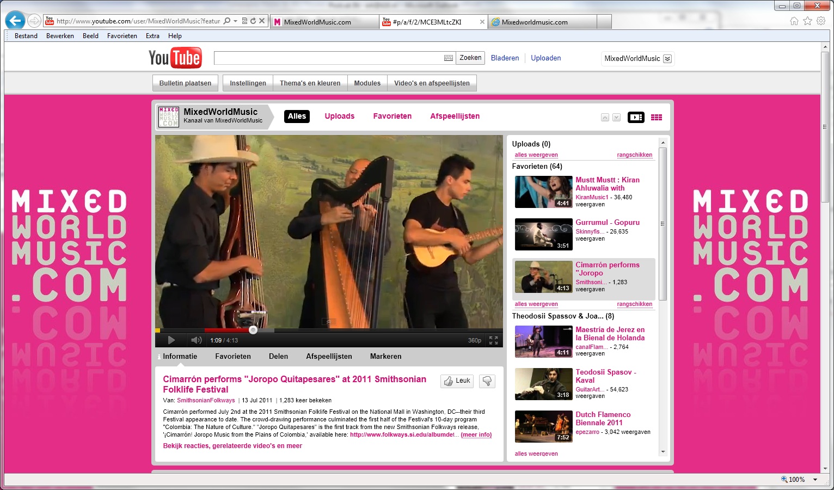
Task: Open the Teodosii Spasov - Kaval video link
Action: point(606,376)
